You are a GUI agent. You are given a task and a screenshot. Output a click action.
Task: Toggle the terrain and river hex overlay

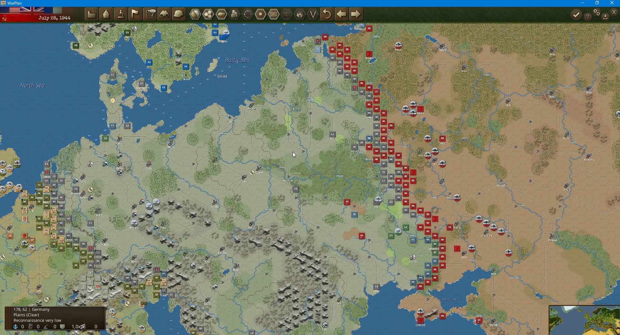(x=195, y=15)
